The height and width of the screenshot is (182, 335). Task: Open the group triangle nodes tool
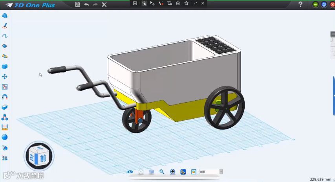tap(4, 117)
